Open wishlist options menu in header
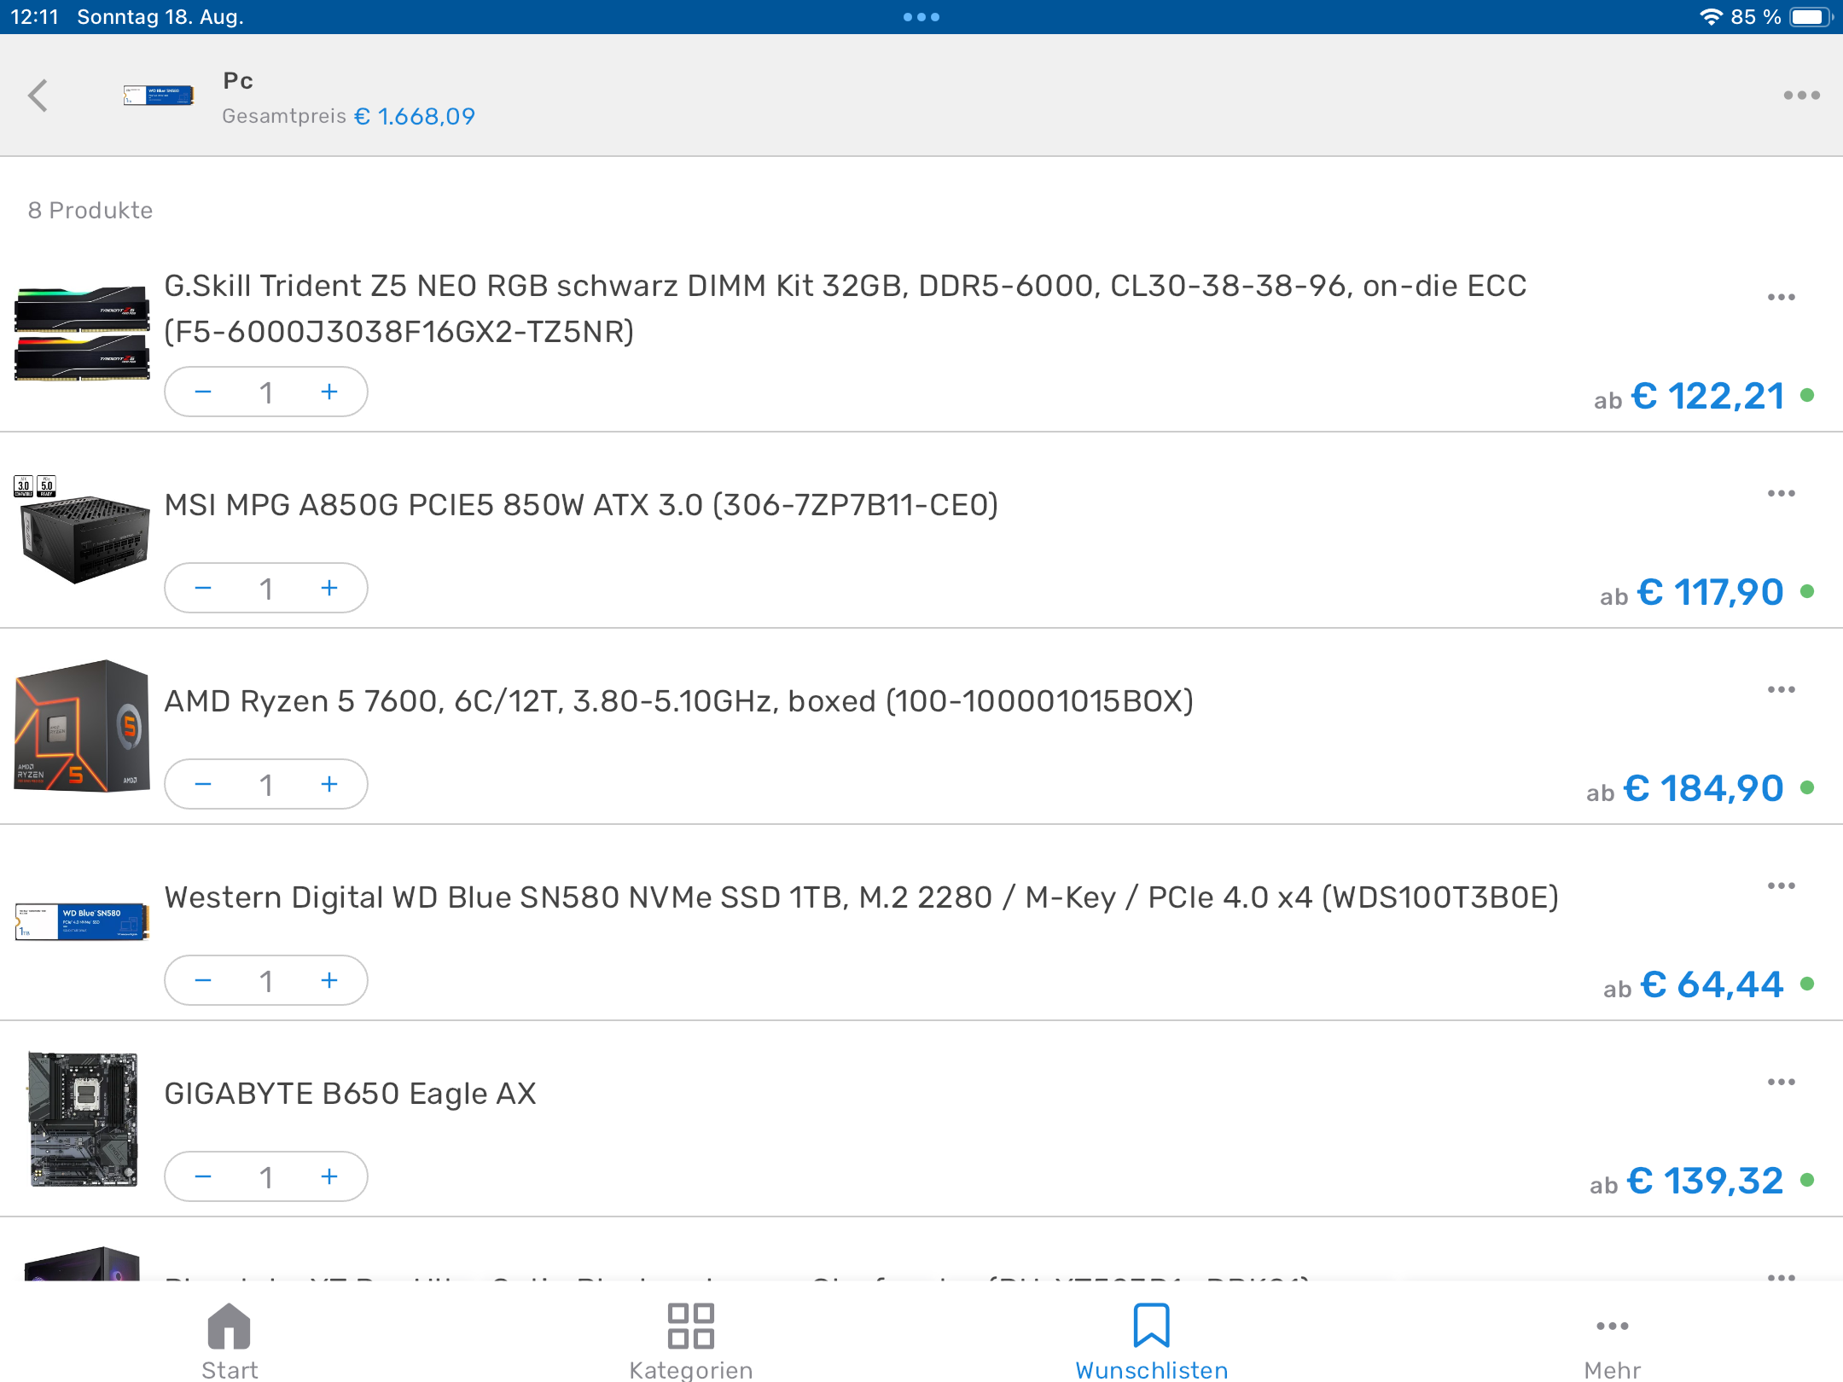 (x=1801, y=96)
